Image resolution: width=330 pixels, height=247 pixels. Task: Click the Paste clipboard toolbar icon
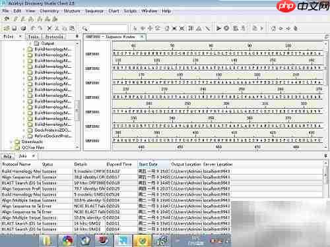72,28
